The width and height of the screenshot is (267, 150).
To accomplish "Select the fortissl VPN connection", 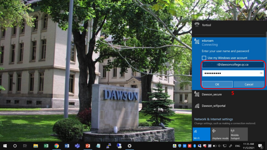I will (229, 25).
